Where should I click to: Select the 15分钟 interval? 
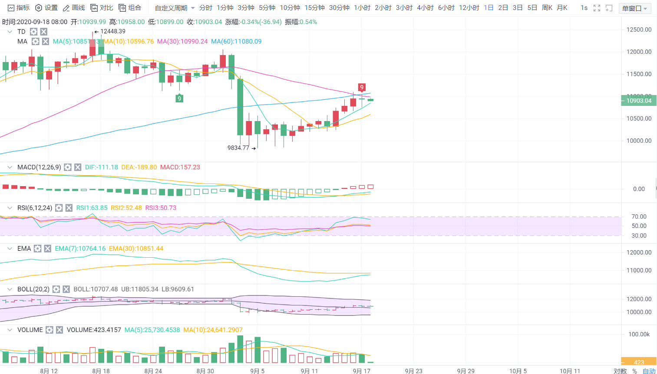pos(315,8)
